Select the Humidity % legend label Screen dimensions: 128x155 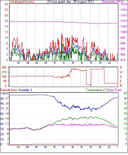(x=25, y=90)
